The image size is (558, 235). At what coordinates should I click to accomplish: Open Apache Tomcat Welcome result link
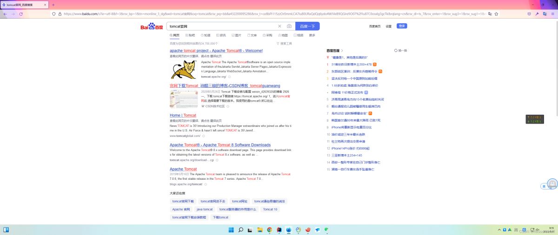click(216, 51)
